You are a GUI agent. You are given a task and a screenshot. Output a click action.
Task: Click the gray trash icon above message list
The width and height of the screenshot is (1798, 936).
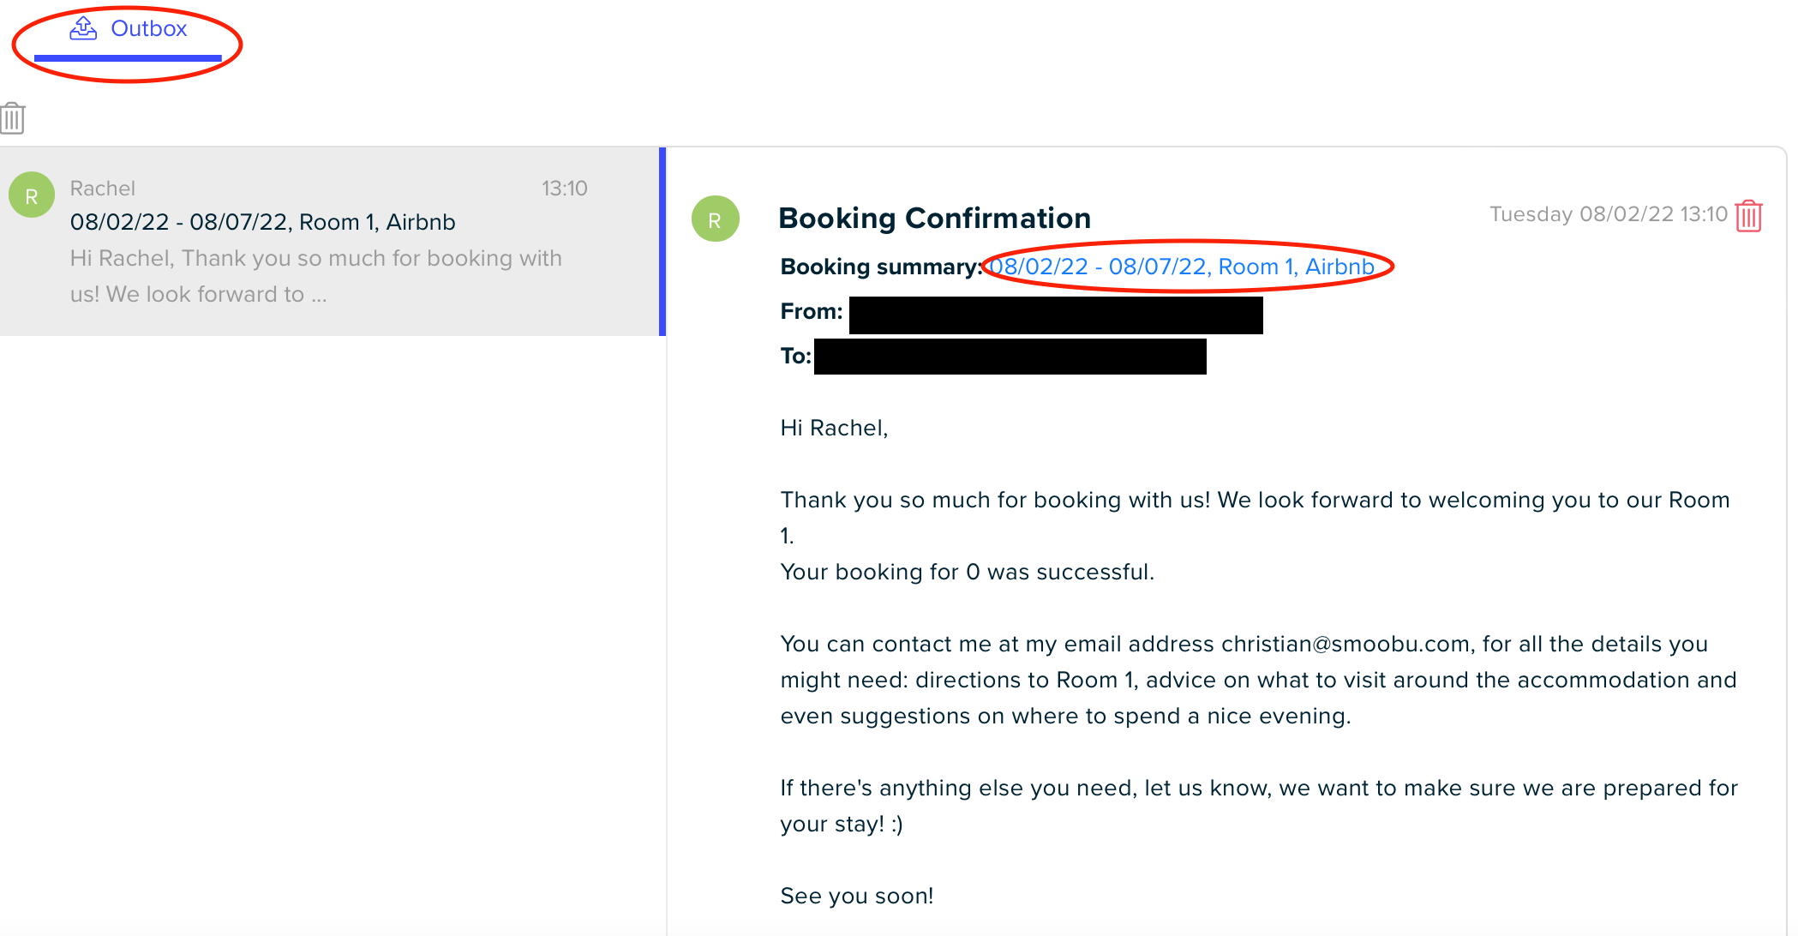tap(13, 117)
